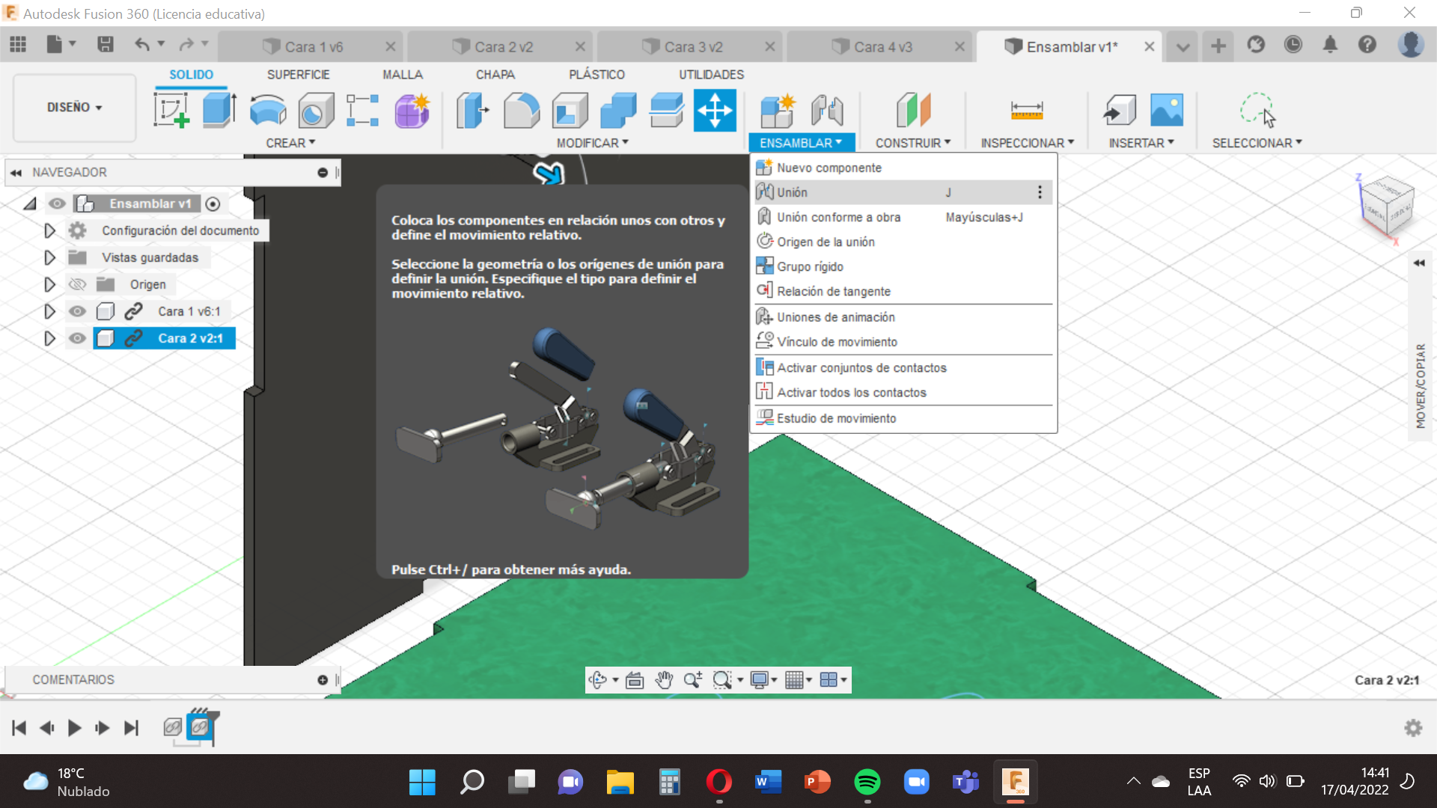Select the Press Pull tool
Viewport: 1437px width, 808px height.
point(473,111)
